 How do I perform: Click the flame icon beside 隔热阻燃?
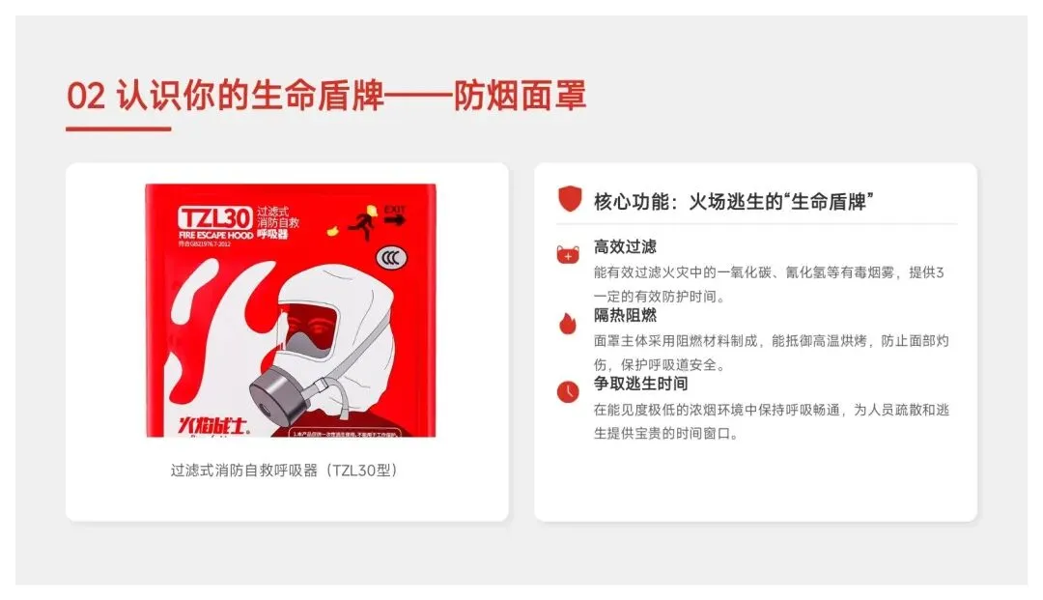568,323
